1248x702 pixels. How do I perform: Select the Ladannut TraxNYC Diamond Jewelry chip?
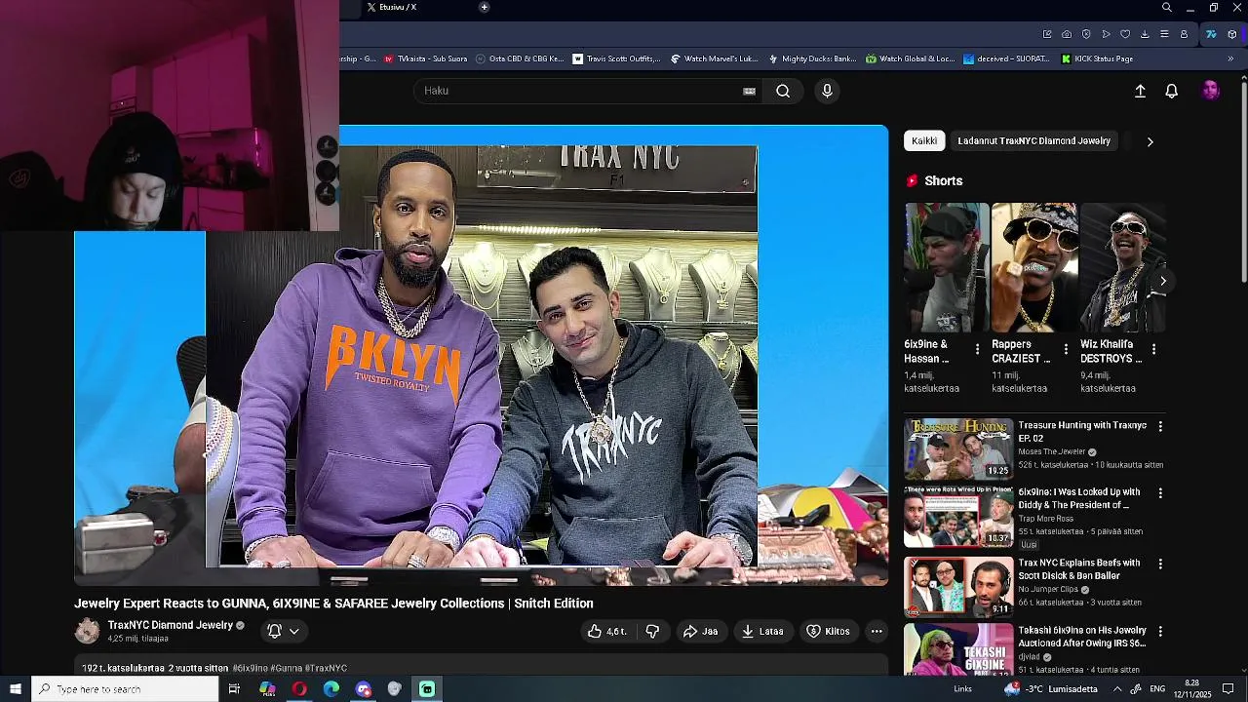tap(1033, 140)
